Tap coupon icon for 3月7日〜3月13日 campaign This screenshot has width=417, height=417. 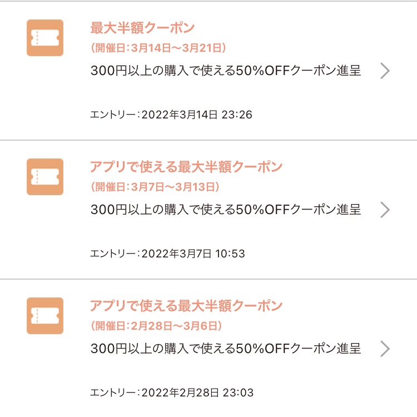[45, 177]
